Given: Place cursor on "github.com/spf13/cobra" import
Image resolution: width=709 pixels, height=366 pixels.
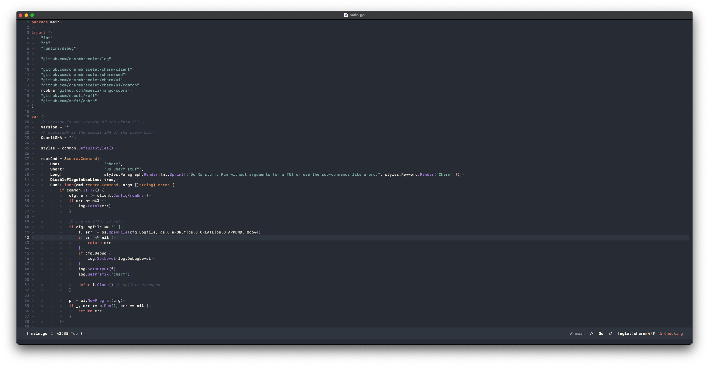Looking at the screenshot, I should tap(69, 101).
